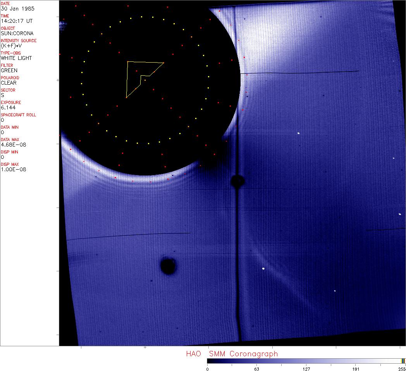Image resolution: width=406 pixels, height=371 pixels.
Task: Click the 127 tick label on the color bar
Action: tap(306, 369)
